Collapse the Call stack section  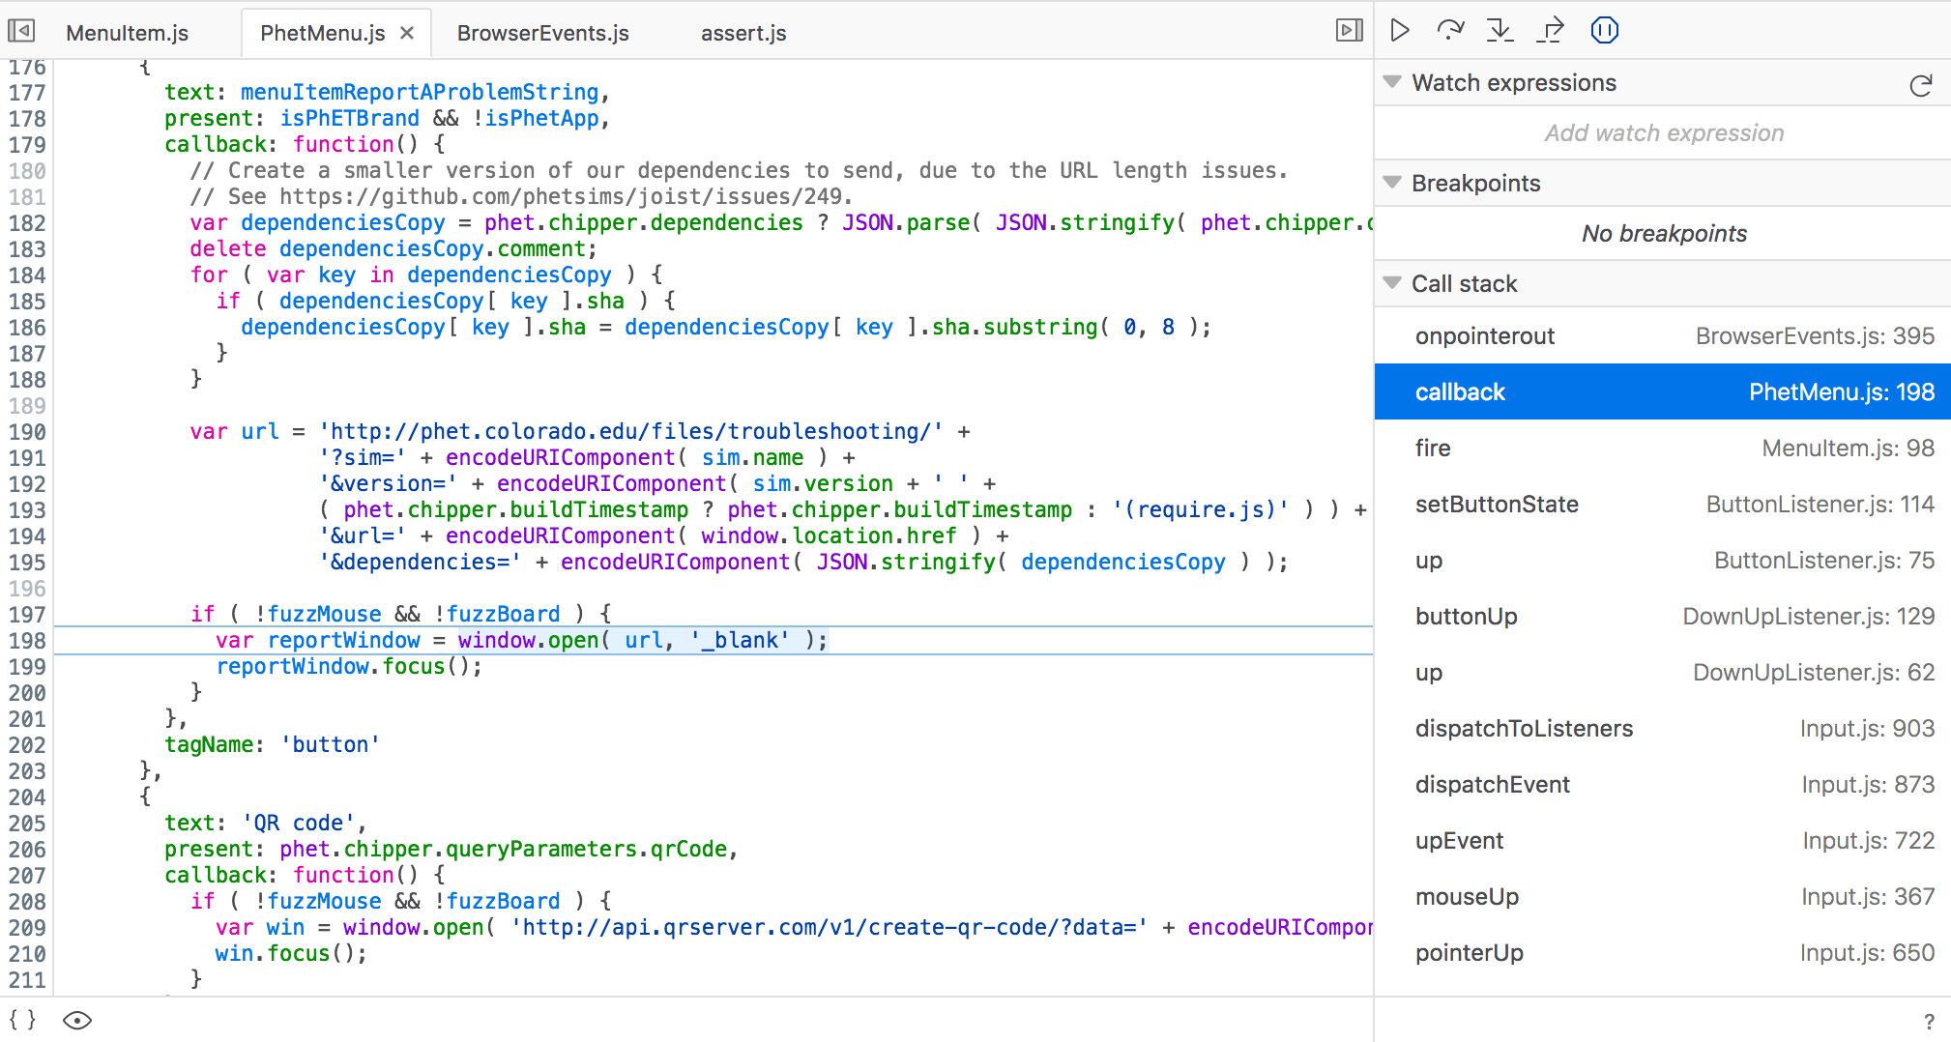tap(1392, 283)
